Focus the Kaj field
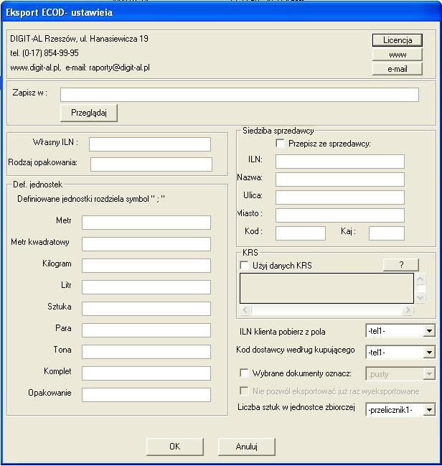 coord(387,233)
